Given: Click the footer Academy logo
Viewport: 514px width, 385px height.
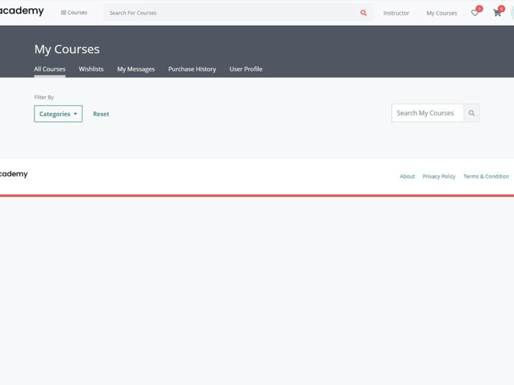Looking at the screenshot, I should point(14,174).
